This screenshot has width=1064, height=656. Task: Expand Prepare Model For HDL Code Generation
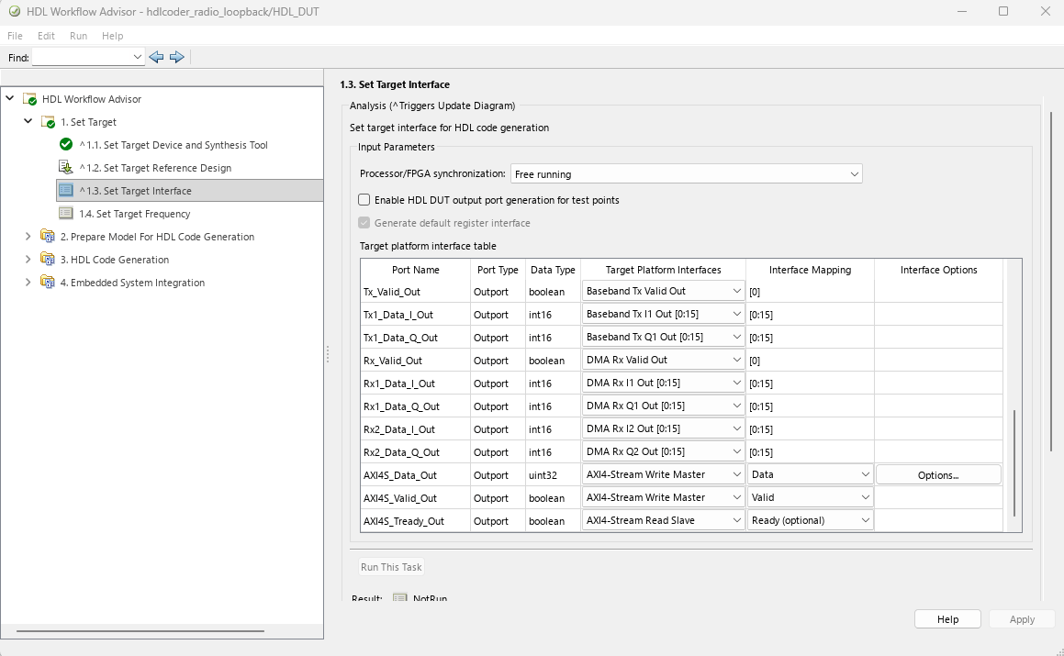[x=28, y=237]
